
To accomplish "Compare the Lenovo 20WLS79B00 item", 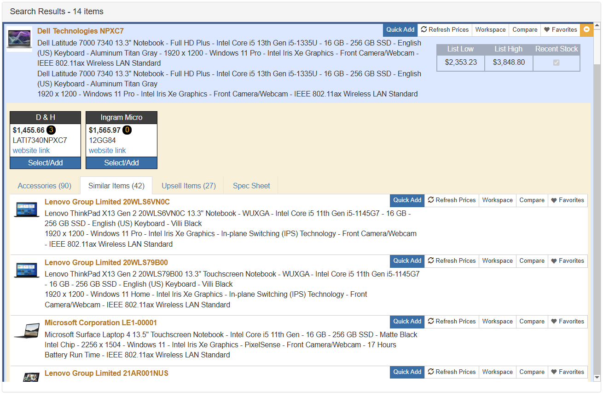I will point(532,261).
